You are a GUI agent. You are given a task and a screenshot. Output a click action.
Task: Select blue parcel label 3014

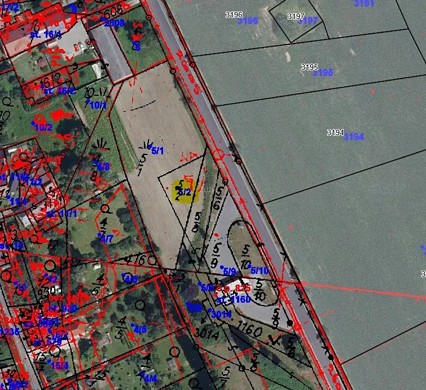[x=221, y=314]
